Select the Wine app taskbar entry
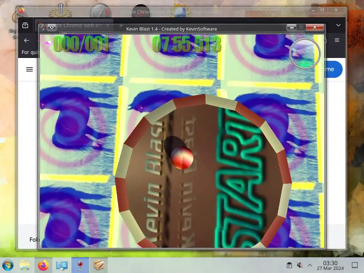The height and width of the screenshot is (273, 364). [80, 265]
